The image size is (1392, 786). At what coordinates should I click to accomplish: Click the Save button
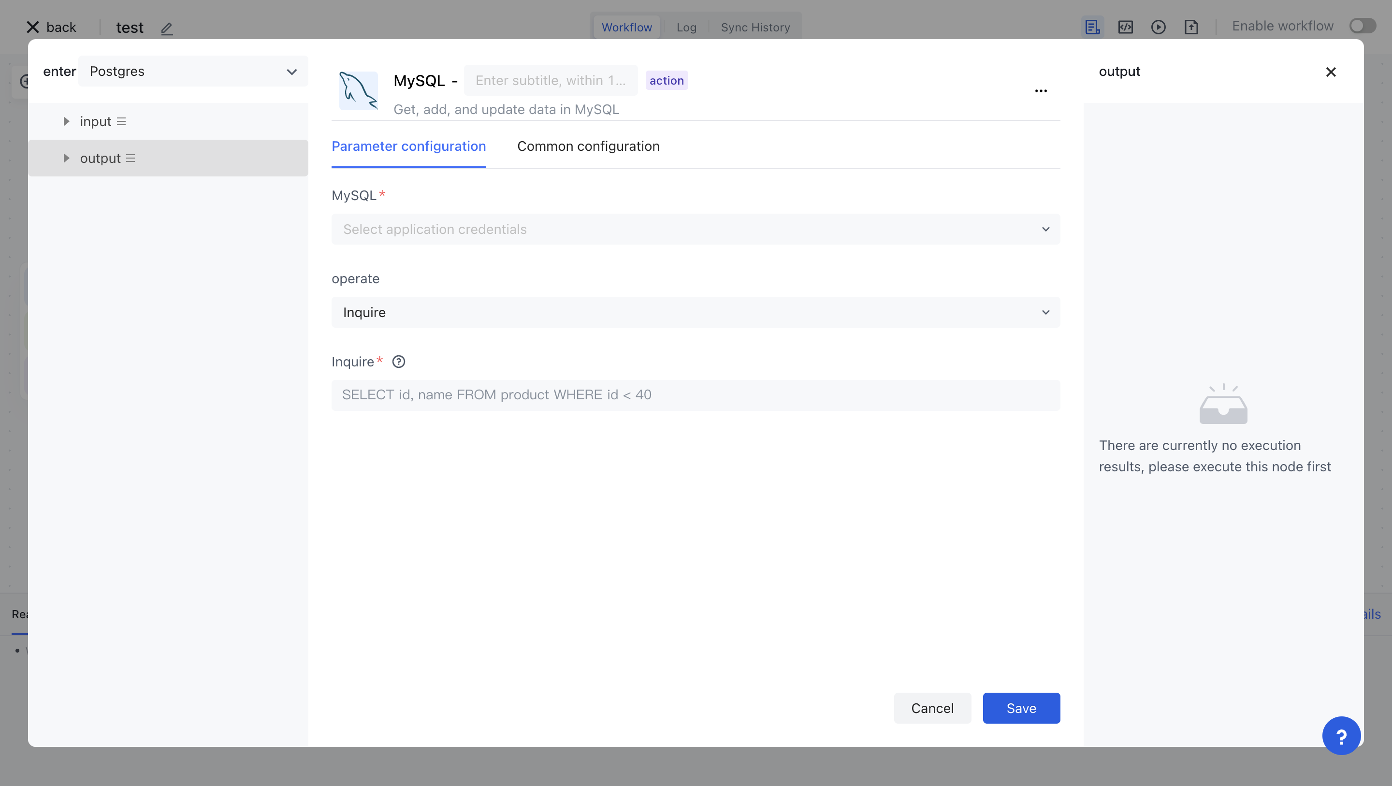[1021, 708]
